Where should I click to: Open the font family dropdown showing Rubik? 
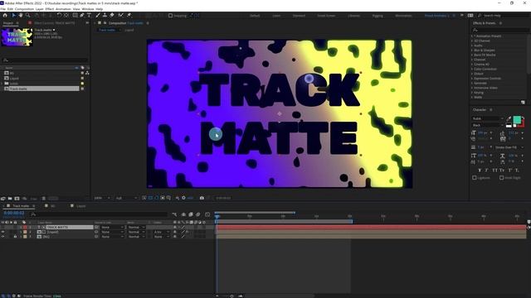point(488,118)
